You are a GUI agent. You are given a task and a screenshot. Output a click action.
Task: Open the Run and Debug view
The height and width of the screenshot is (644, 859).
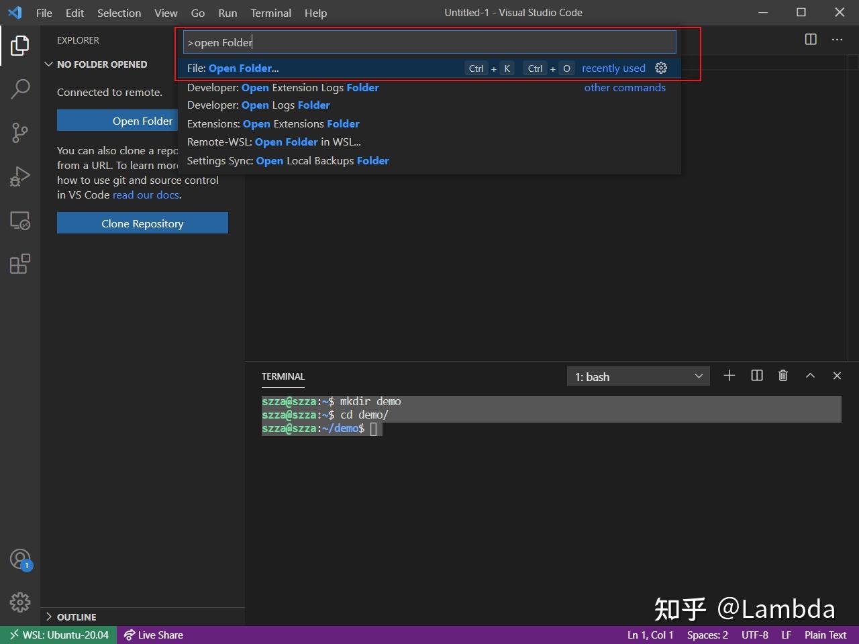pos(19,176)
